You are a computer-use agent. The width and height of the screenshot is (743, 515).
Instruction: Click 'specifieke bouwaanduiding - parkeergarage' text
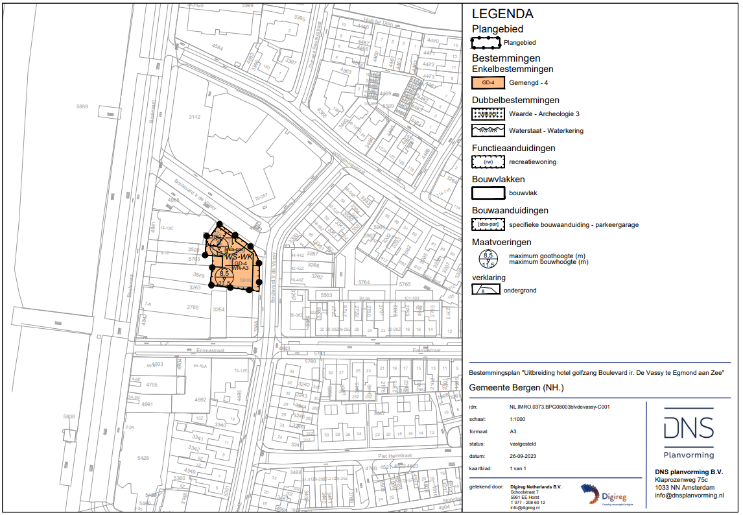tap(574, 225)
